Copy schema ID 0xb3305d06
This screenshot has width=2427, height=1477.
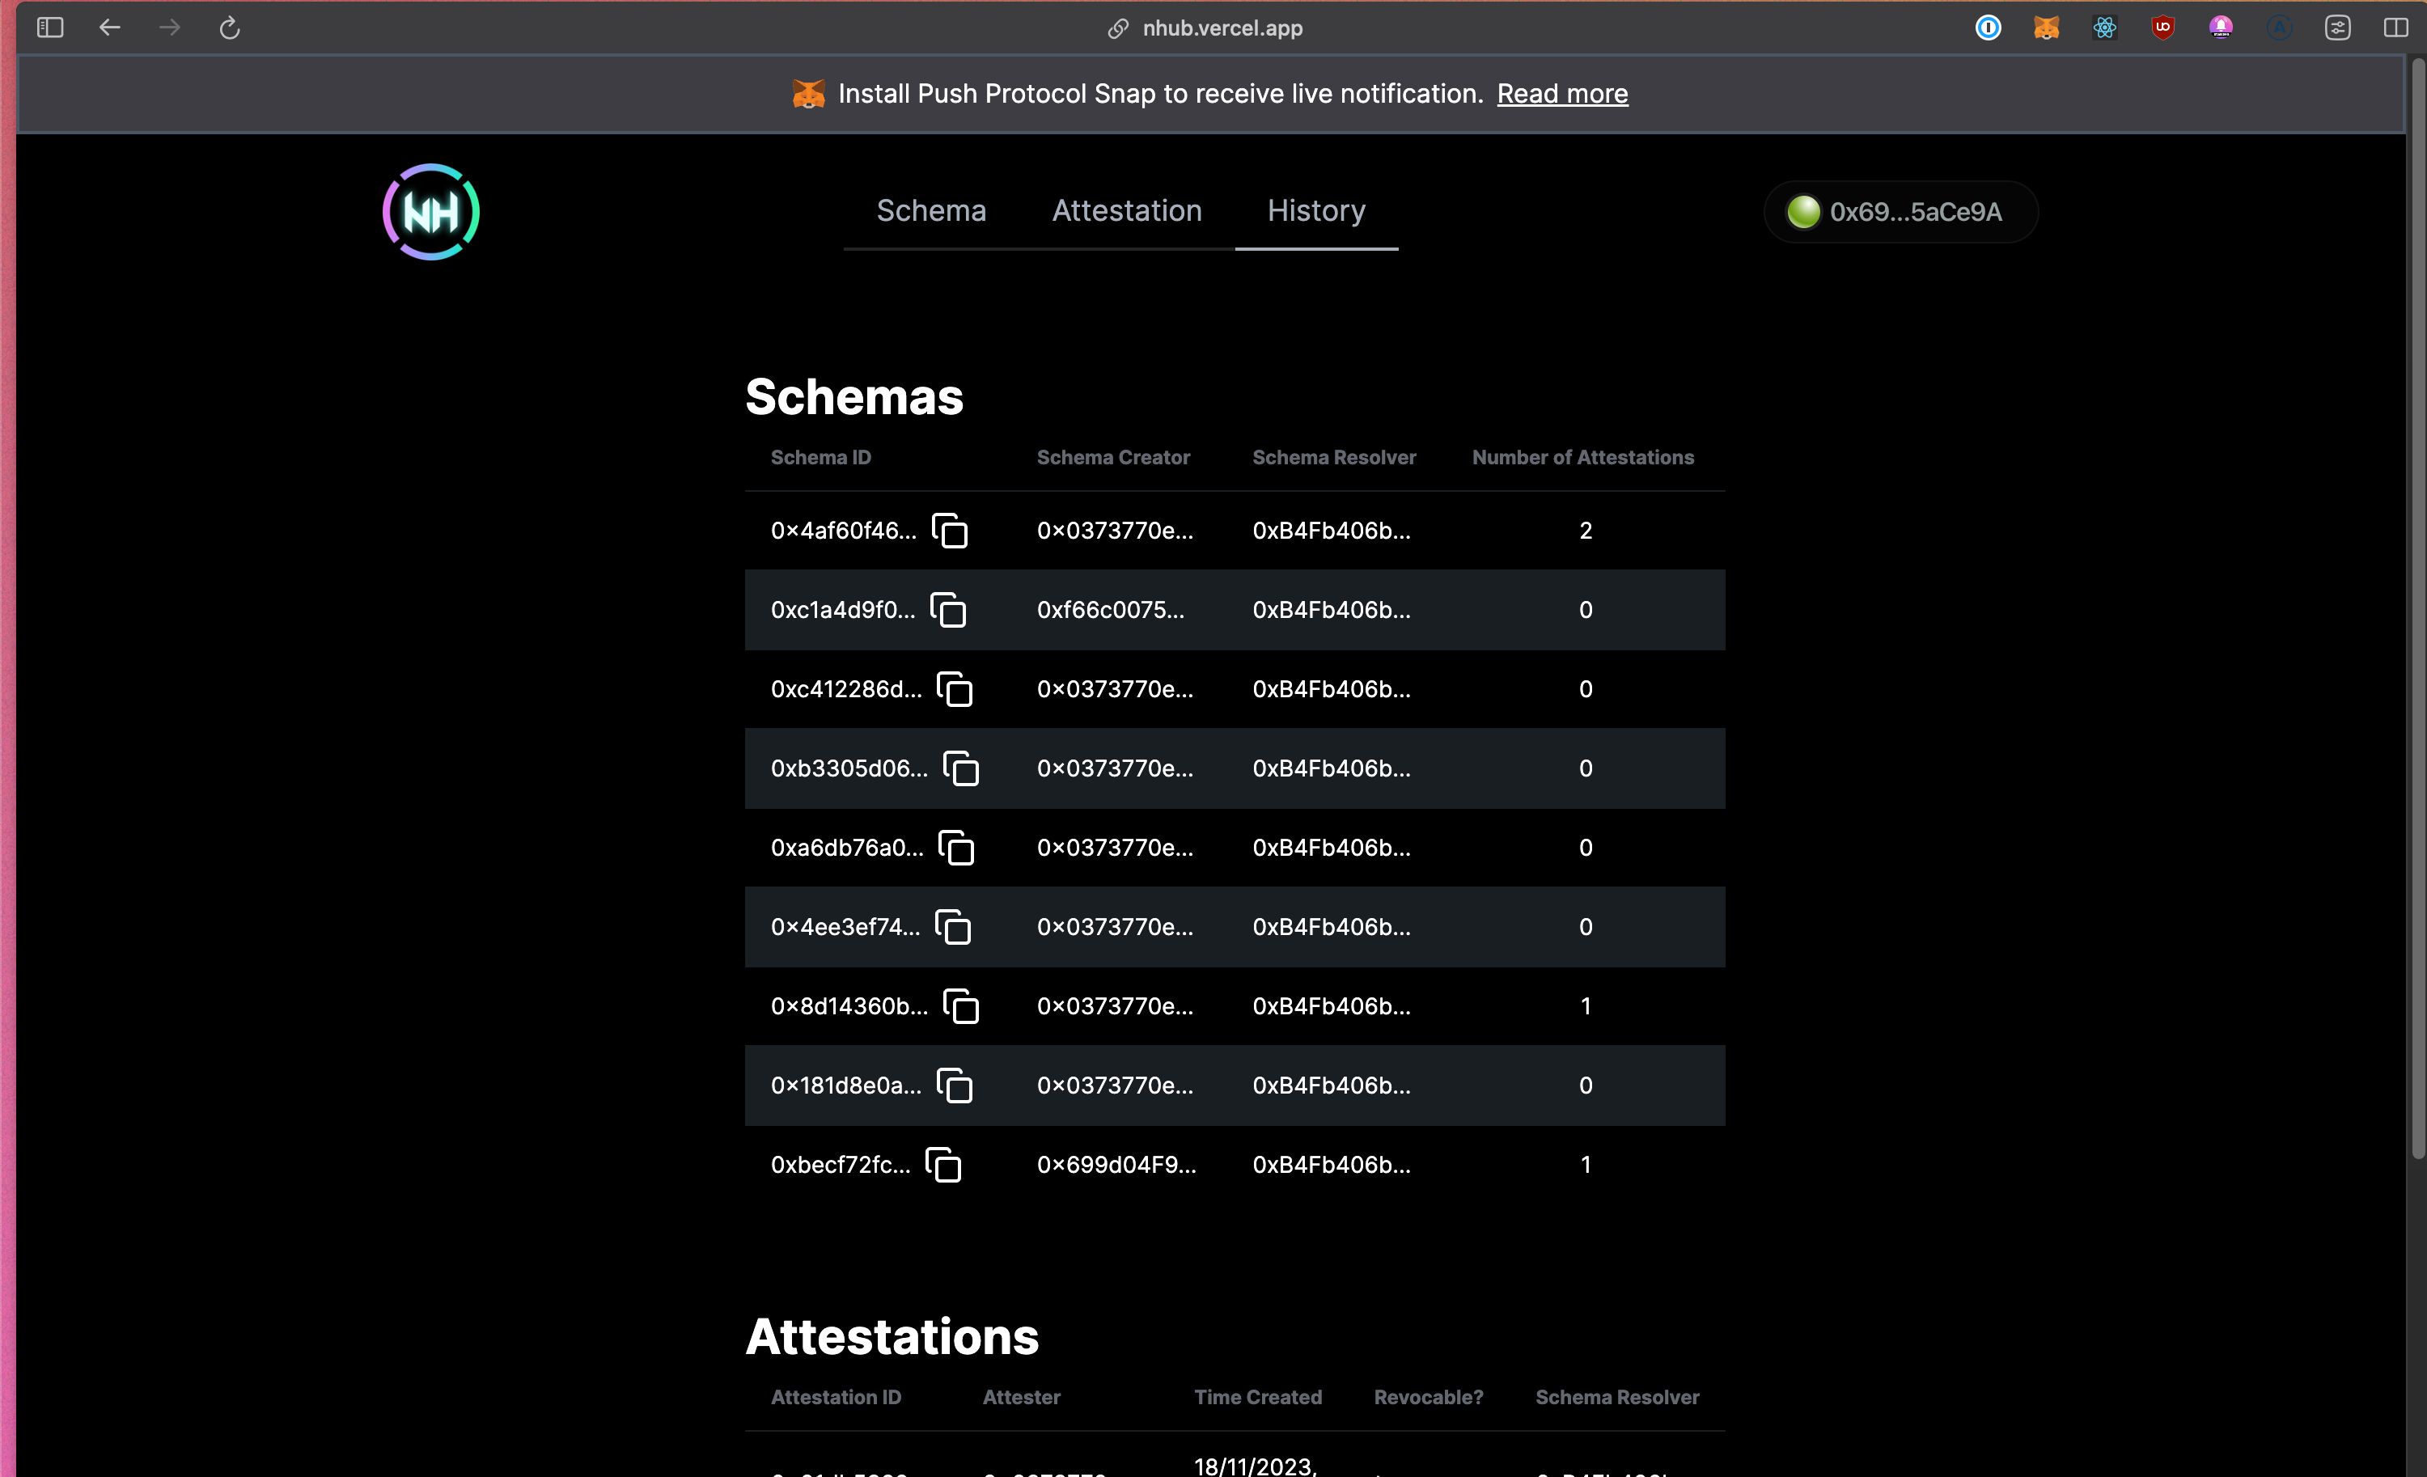click(960, 768)
